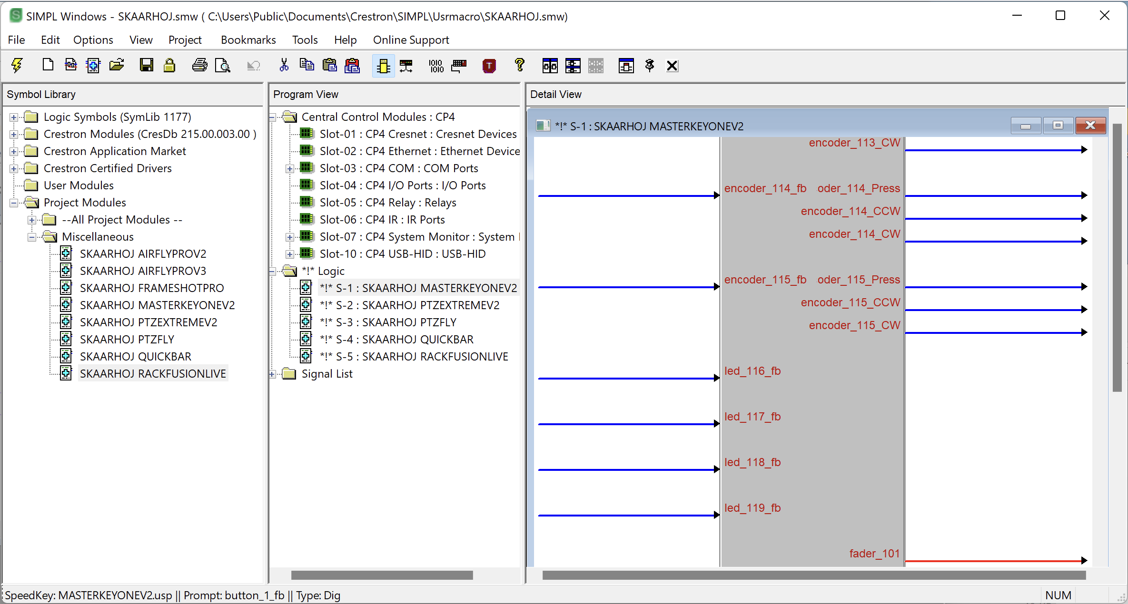Image resolution: width=1128 pixels, height=604 pixels.
Task: Maximize the S-1 MASTERKEYONEV2 detail window
Action: [x=1058, y=126]
